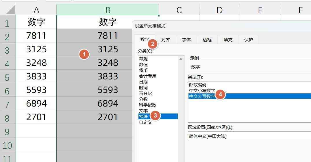
Task: Select column D header
Action: [220, 10]
